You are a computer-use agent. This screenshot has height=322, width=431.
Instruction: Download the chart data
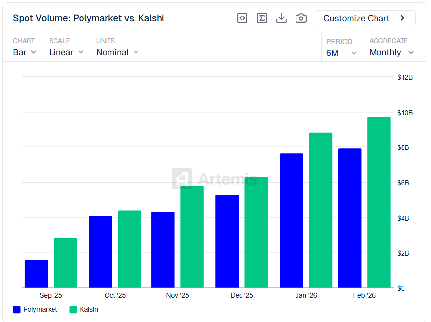(281, 18)
